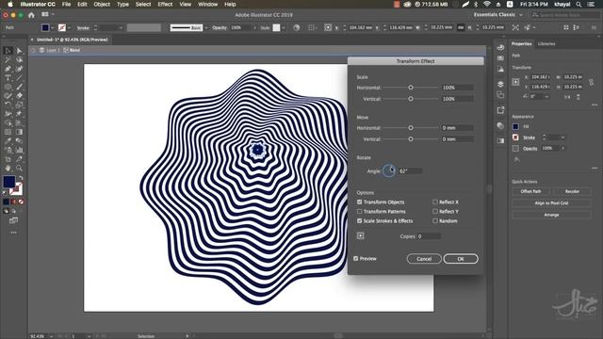Click Arrange quick action button

pos(551,215)
